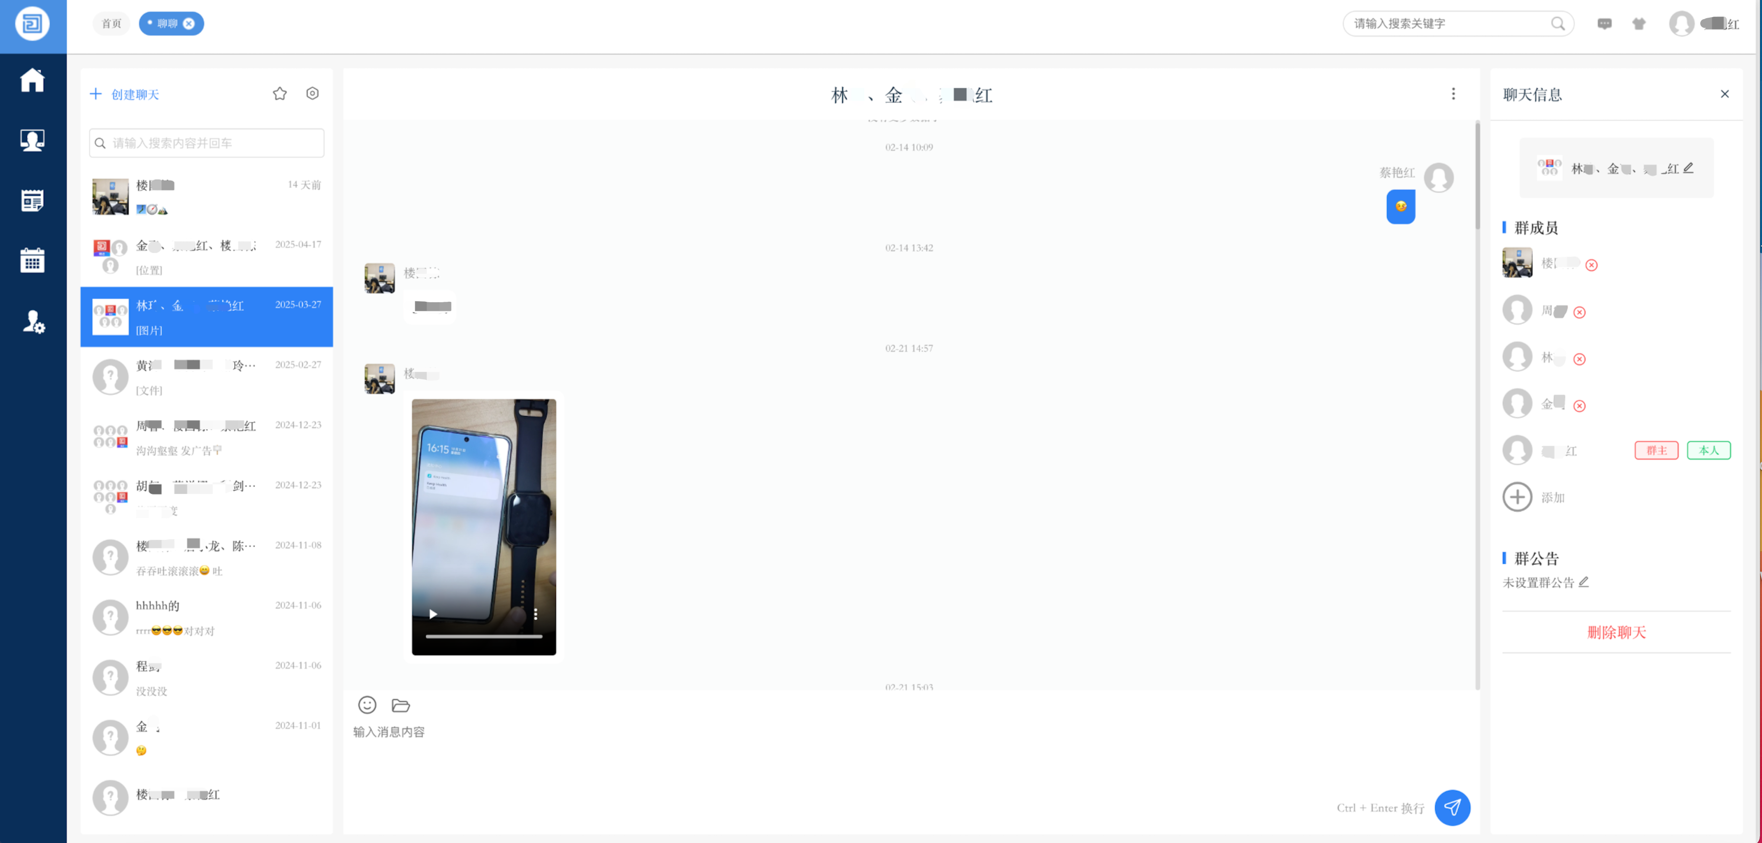The image size is (1762, 843).
Task: Open the theme shirt icon in header
Action: [x=1639, y=24]
